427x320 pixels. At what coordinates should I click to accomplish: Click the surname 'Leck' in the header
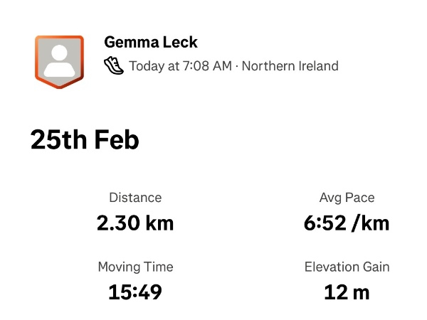tap(179, 43)
